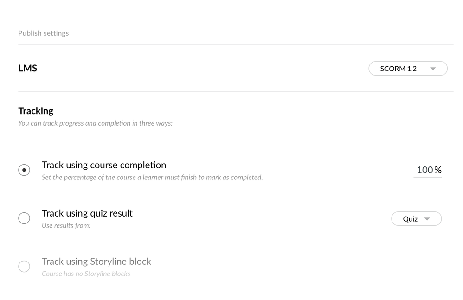463x300 pixels.
Task: Select the quiz result tracking radio button
Action: (x=24, y=218)
